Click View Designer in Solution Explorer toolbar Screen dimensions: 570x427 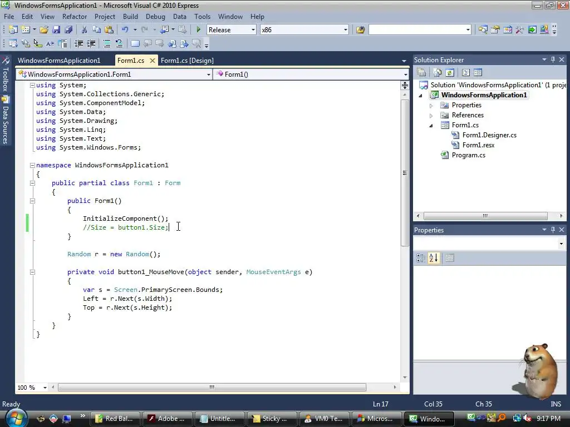coord(478,73)
